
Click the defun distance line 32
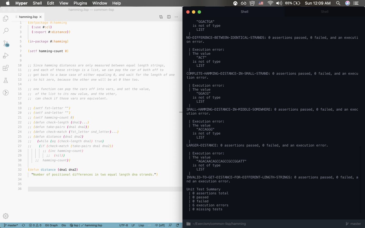coord(53,170)
